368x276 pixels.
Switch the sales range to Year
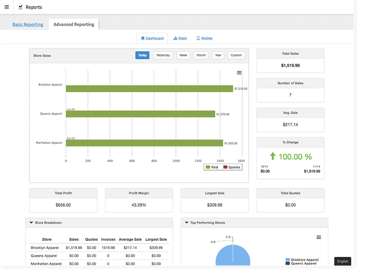218,55
